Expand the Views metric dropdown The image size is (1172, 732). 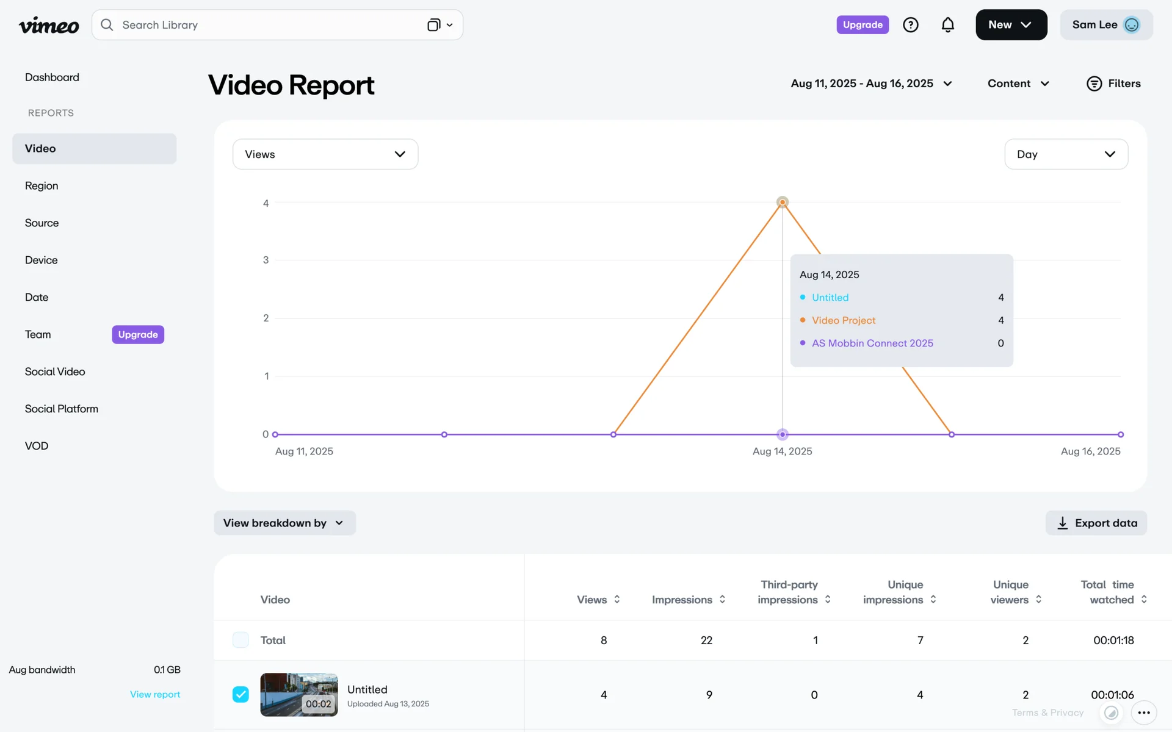[325, 154]
